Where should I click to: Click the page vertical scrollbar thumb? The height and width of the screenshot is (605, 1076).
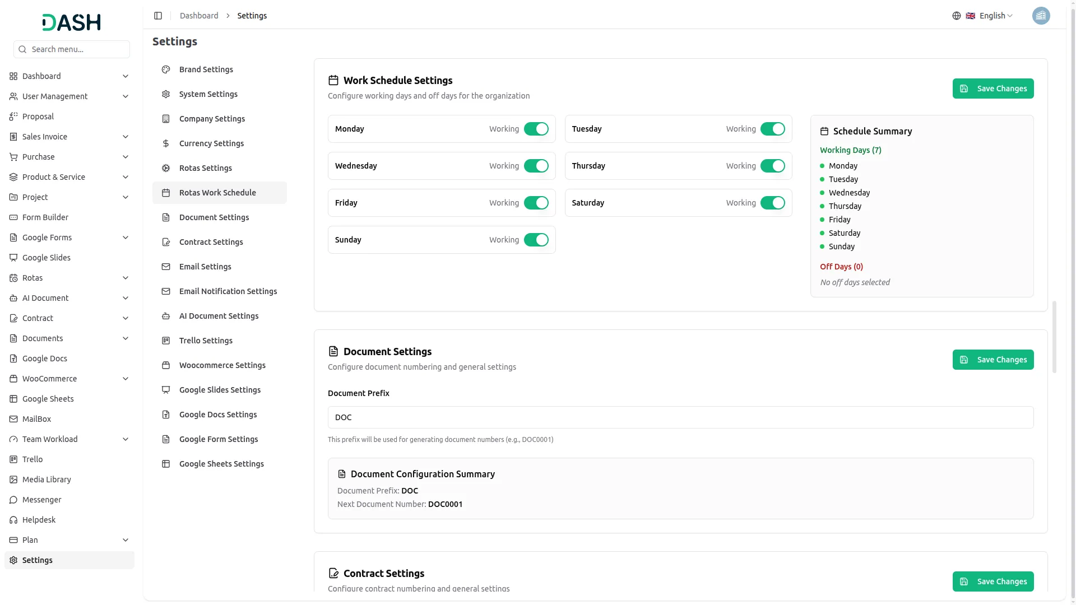[1054, 337]
